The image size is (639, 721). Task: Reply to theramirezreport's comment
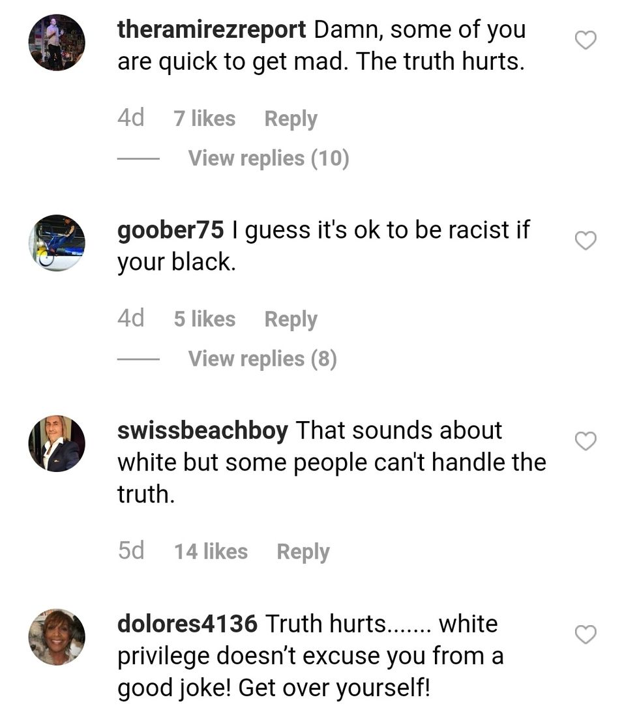click(291, 119)
